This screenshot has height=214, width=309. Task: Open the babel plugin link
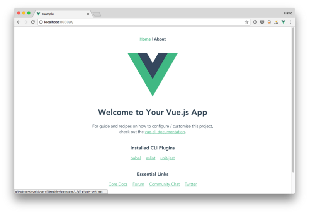pos(136,158)
